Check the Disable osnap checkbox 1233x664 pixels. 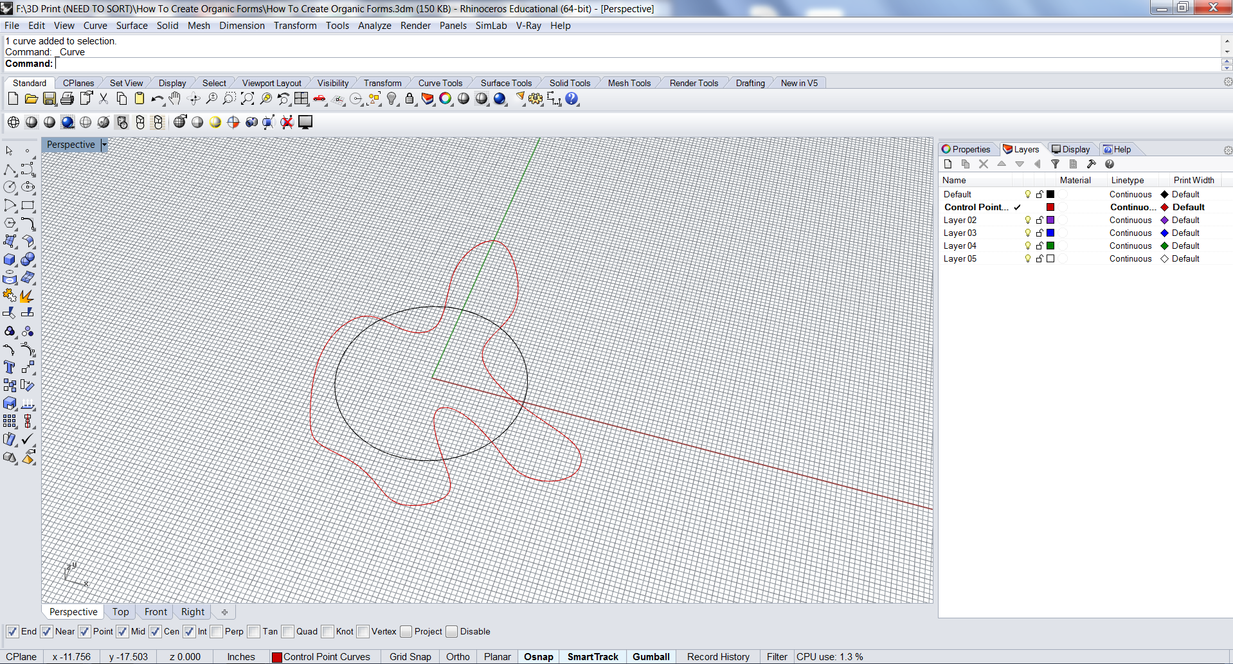(451, 631)
